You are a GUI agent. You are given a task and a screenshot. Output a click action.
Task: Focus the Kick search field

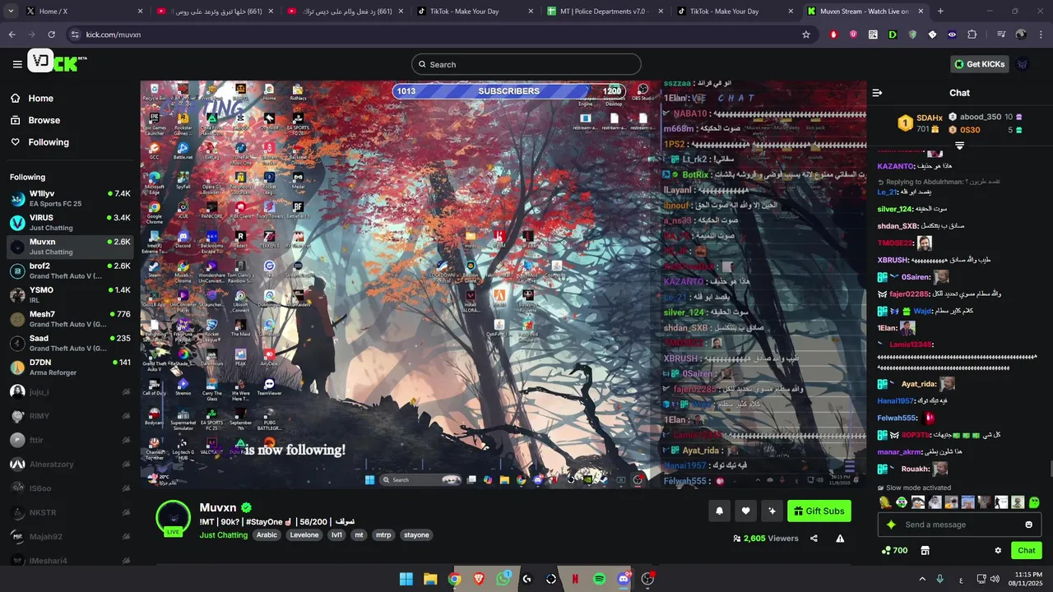[526, 64]
